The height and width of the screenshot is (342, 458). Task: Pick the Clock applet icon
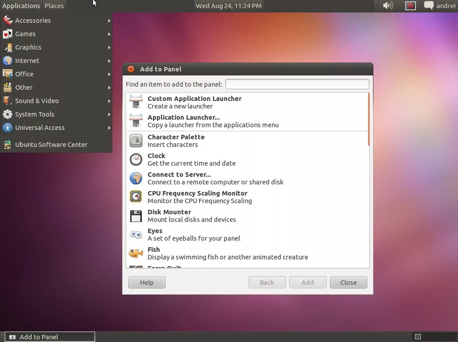tap(136, 159)
